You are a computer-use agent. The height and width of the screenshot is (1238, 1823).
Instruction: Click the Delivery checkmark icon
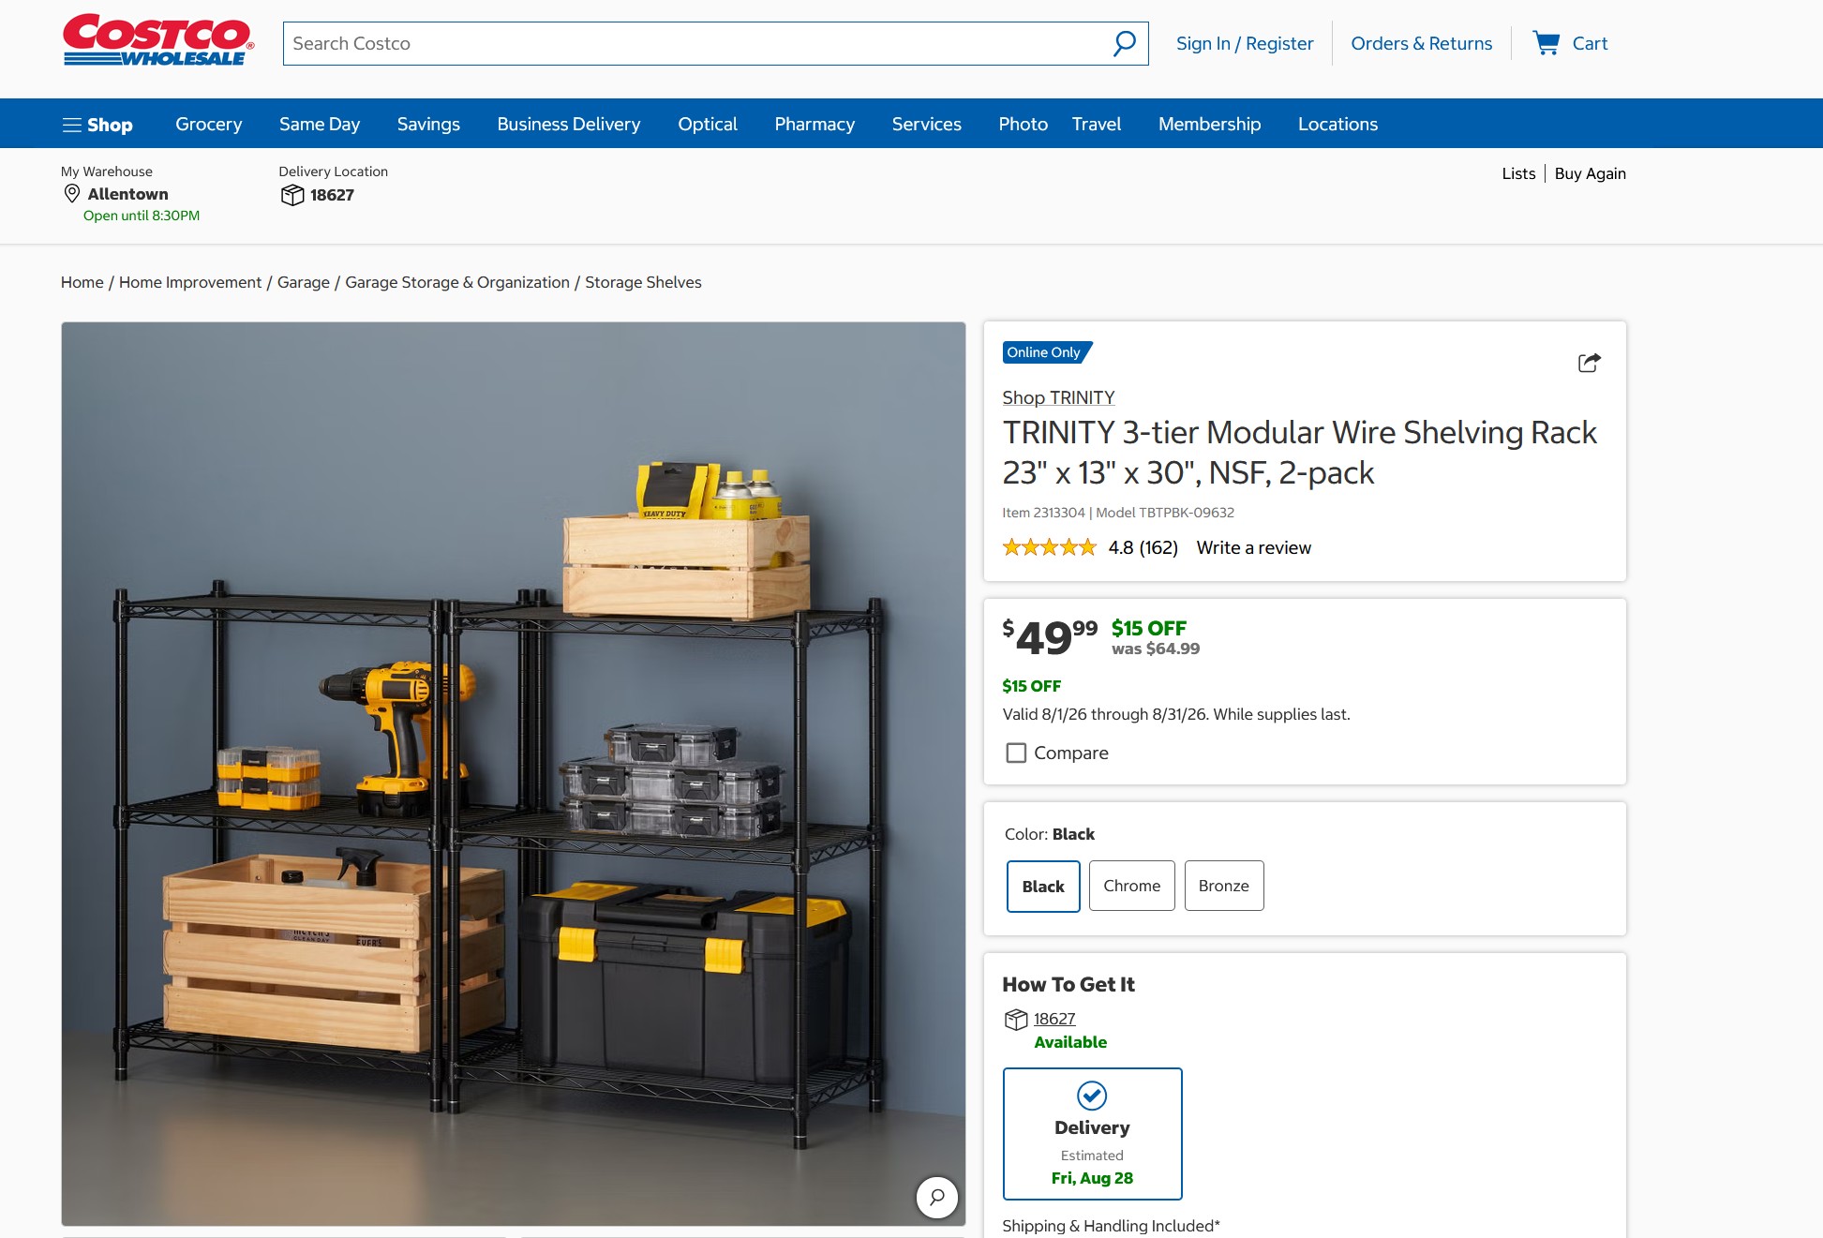(1092, 1095)
